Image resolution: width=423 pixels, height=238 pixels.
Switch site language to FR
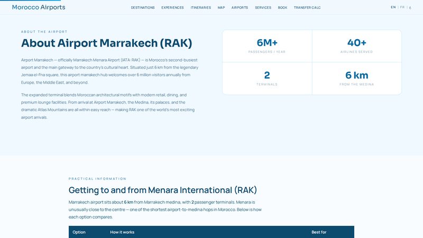click(x=402, y=7)
